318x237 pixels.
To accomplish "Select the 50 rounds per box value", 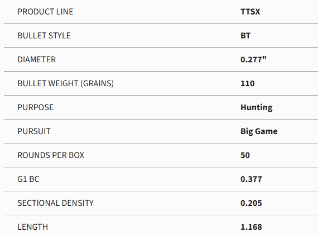I will (245, 155).
